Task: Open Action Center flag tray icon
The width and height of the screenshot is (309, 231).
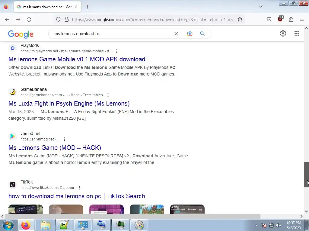Action: (x=264, y=225)
